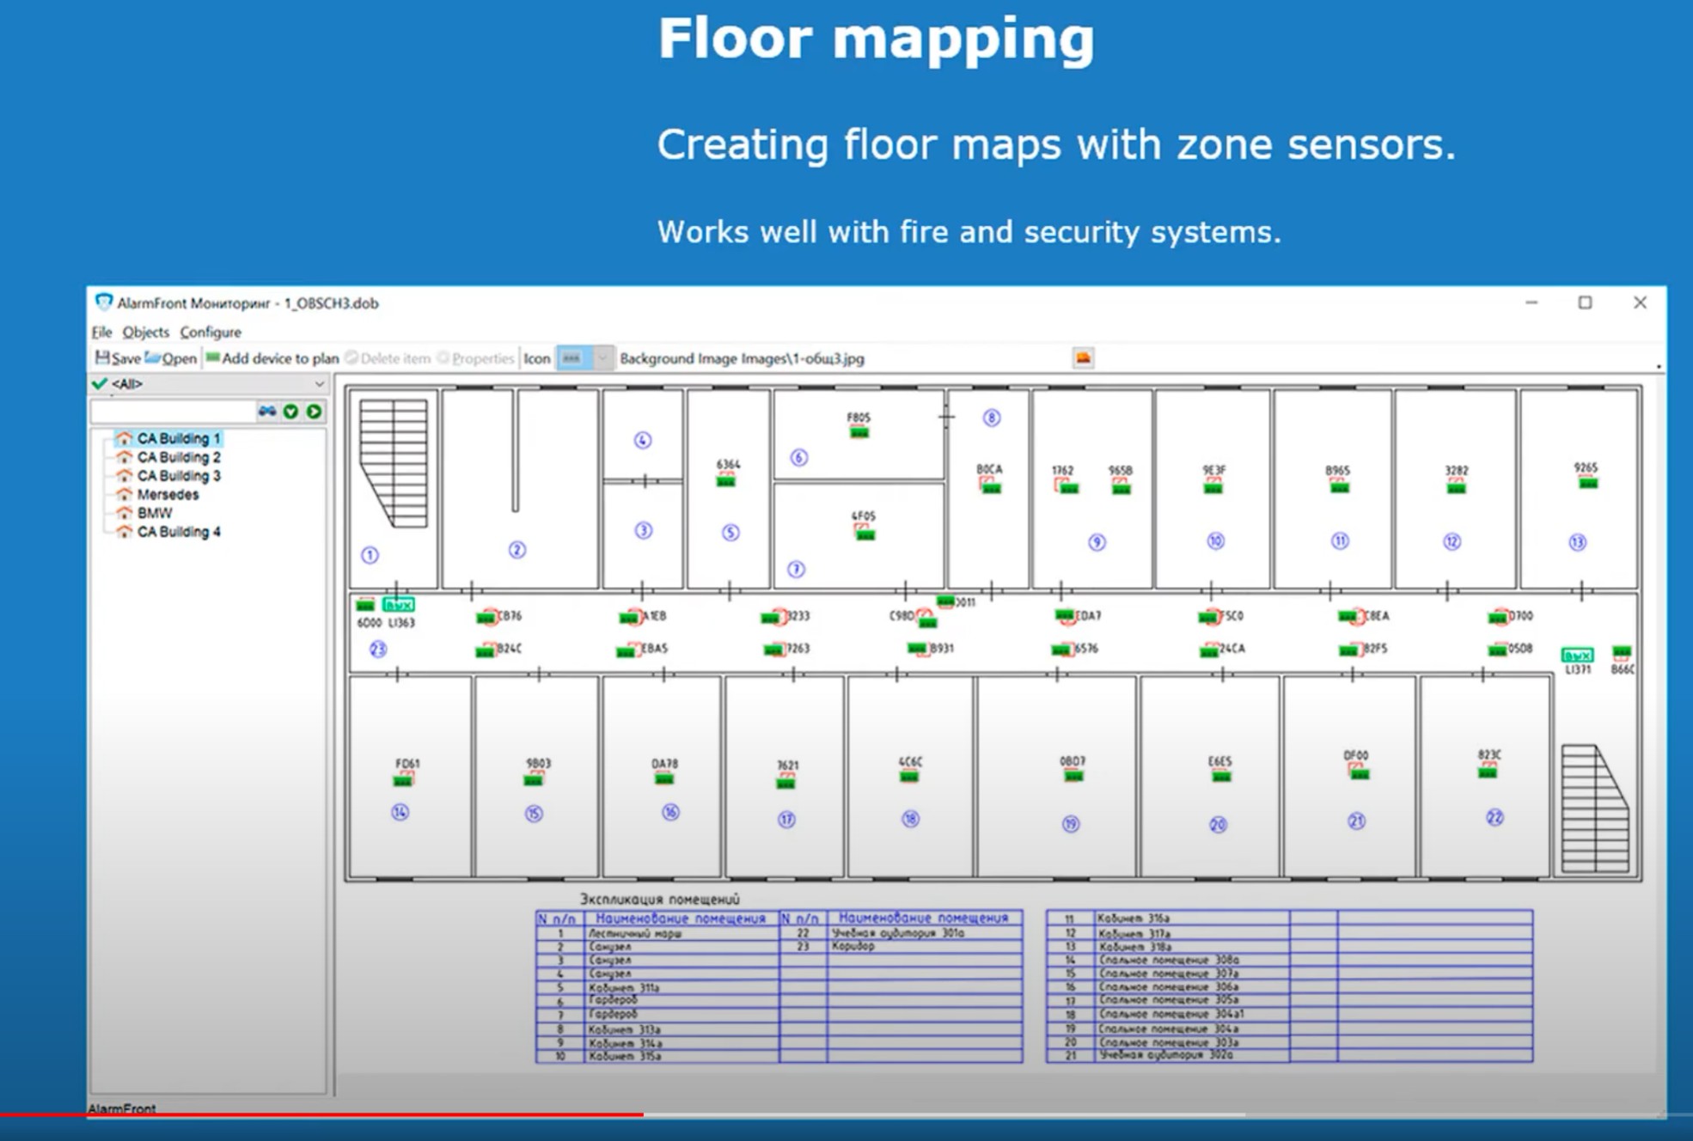Maximize the AlarmFront window

pos(1586,302)
